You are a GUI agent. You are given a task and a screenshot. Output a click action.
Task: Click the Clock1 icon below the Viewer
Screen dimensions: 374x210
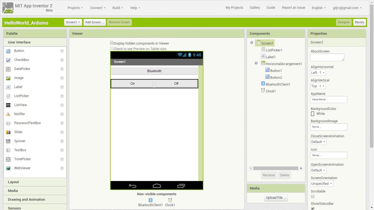coord(170,200)
